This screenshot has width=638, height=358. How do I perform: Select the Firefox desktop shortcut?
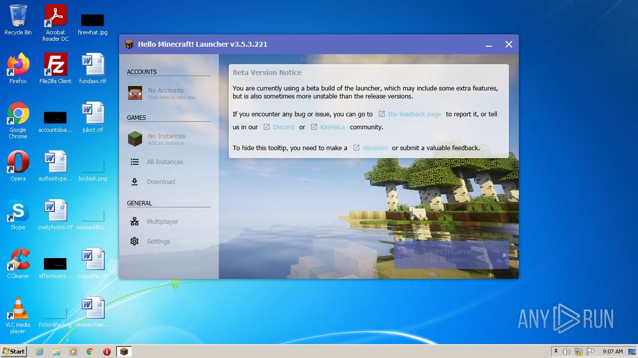(18, 69)
